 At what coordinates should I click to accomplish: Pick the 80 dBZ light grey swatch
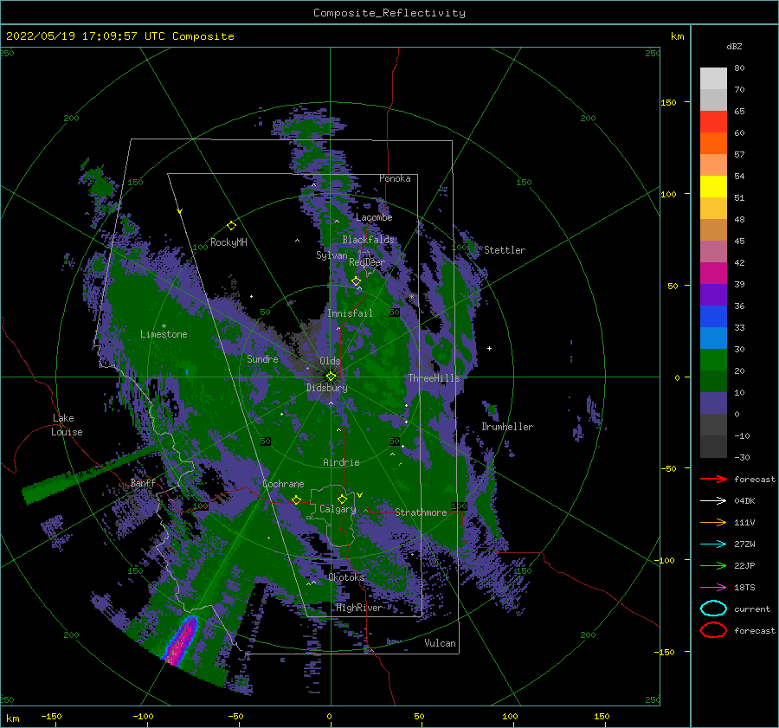(713, 79)
